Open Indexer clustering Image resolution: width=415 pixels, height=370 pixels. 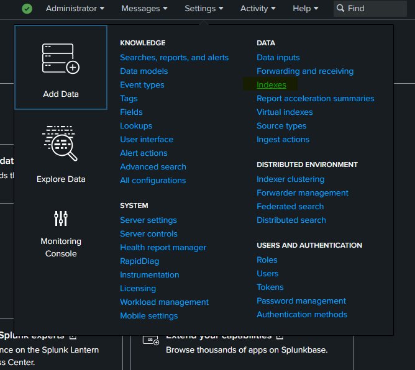291,179
